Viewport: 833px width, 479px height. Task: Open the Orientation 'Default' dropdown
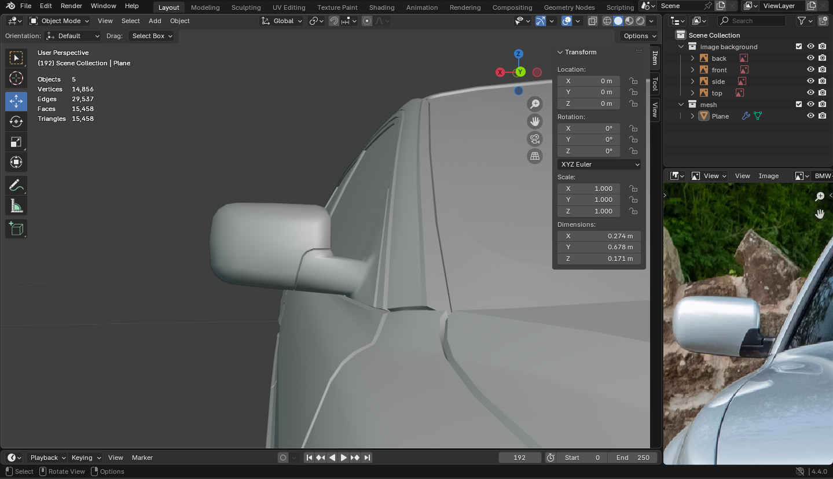point(73,36)
